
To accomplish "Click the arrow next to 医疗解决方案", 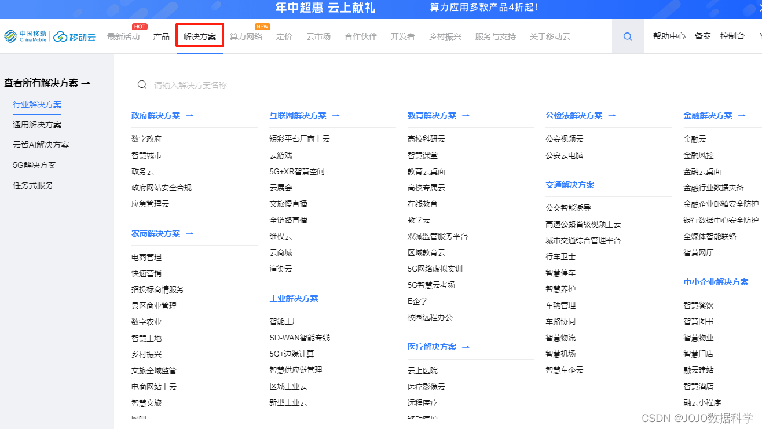I will click(x=466, y=347).
